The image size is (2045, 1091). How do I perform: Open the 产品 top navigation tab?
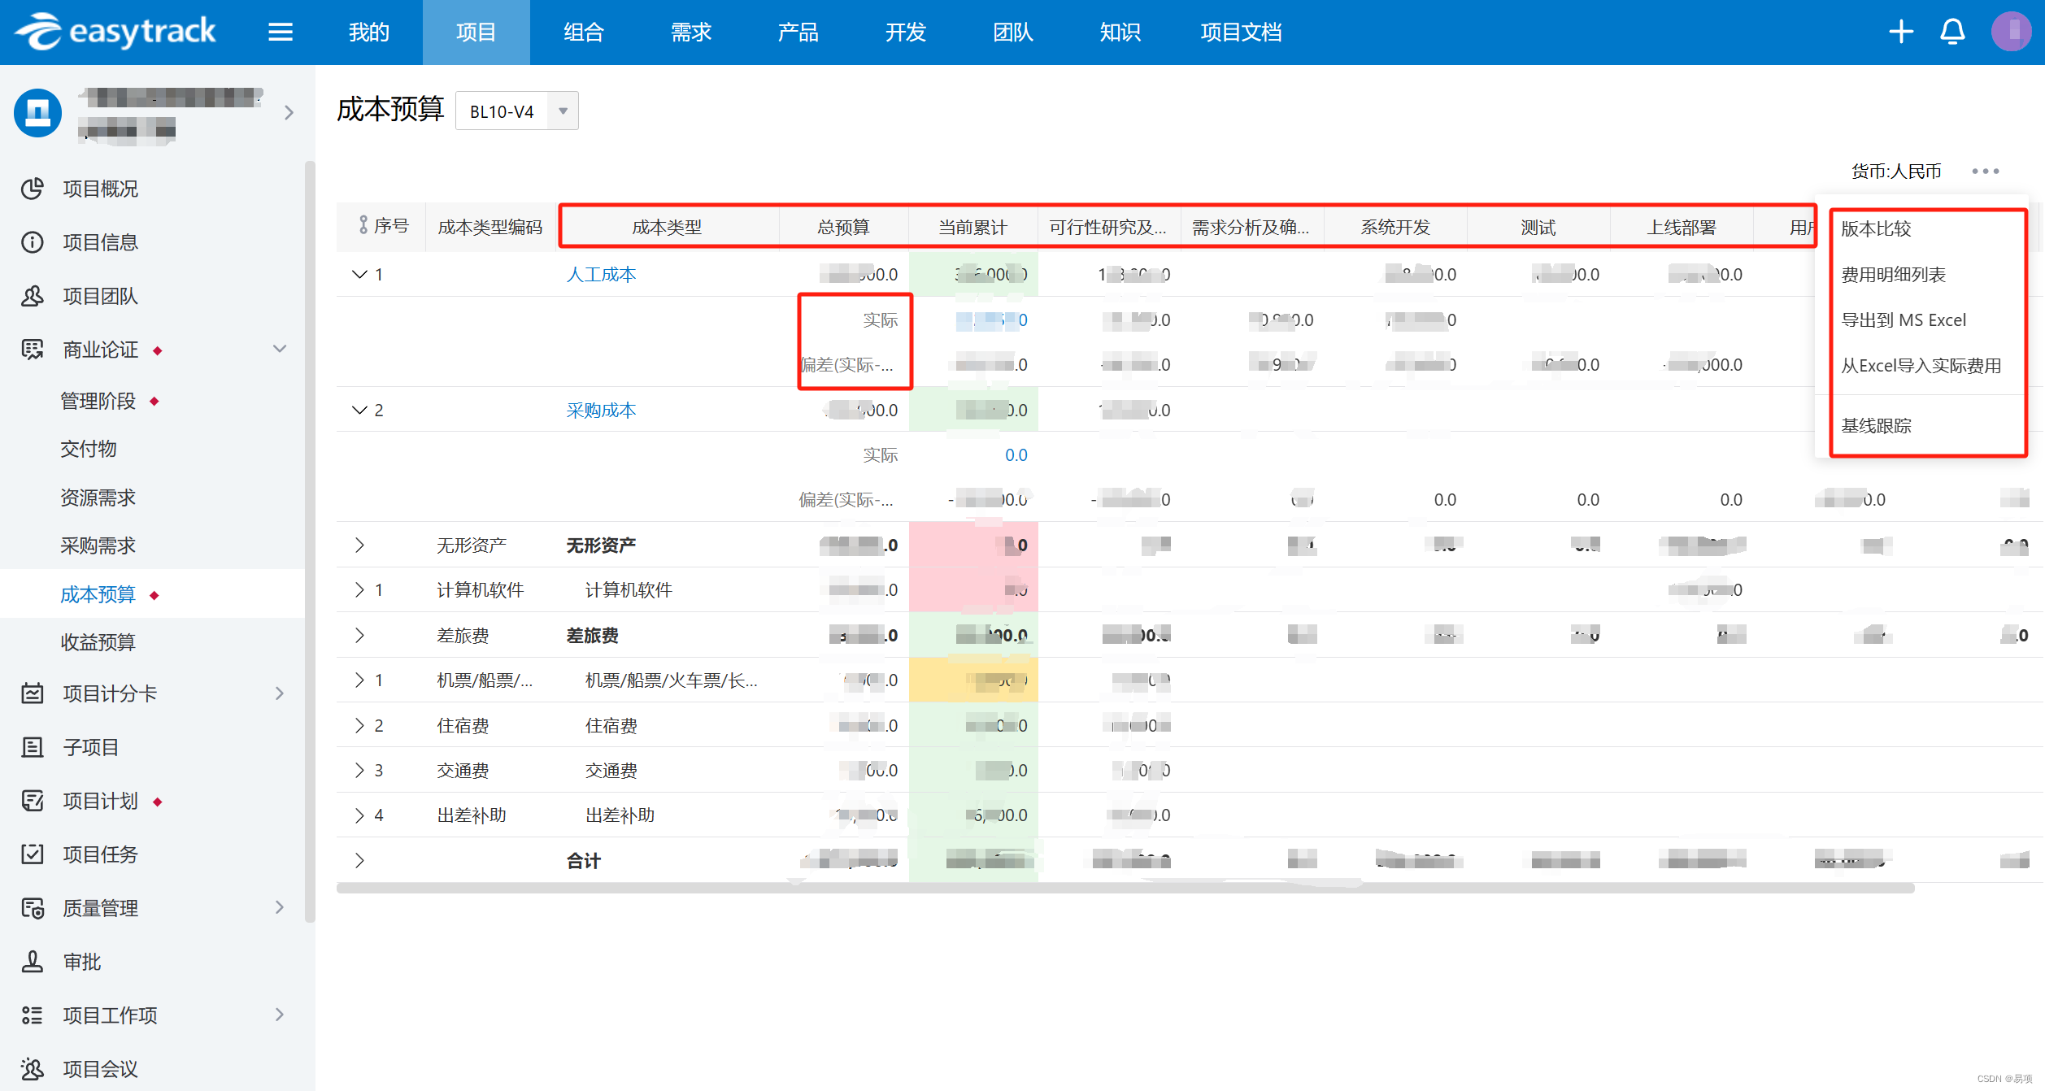(x=798, y=33)
